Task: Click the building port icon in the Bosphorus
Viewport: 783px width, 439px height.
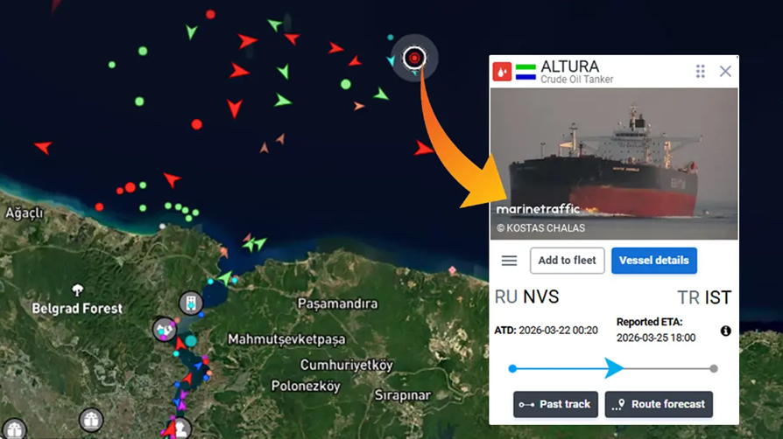Action: [x=191, y=303]
